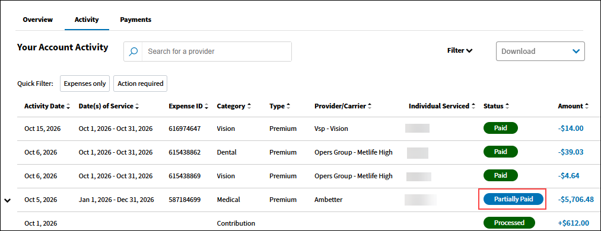Click the Dental category cell

click(227, 152)
